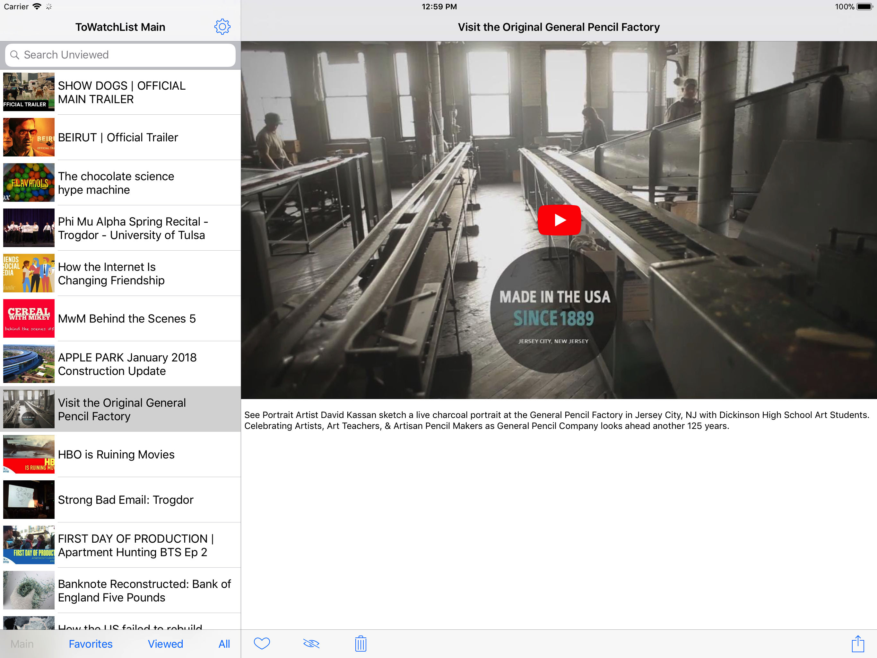Switch to the All tab

point(224,644)
